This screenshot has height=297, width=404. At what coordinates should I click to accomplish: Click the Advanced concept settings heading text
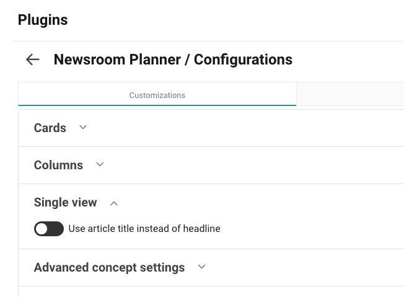click(109, 267)
